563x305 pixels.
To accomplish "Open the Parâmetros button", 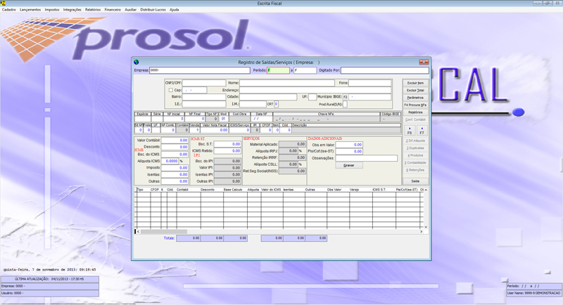I will click(x=415, y=98).
